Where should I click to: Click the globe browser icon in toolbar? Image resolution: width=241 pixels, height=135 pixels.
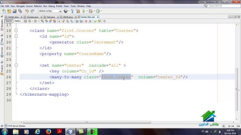[x=66, y=11]
